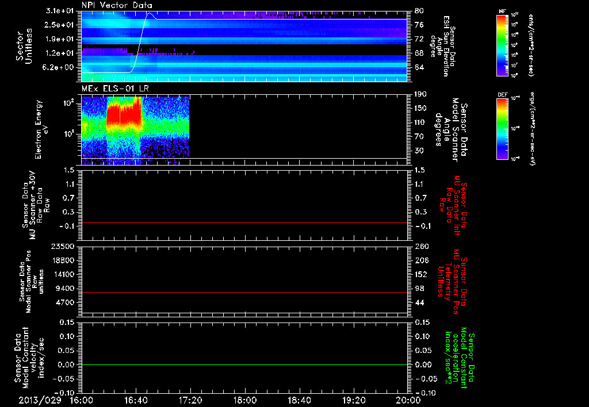Click the red line in the +30V panel
The image size is (589, 407).
244,222
